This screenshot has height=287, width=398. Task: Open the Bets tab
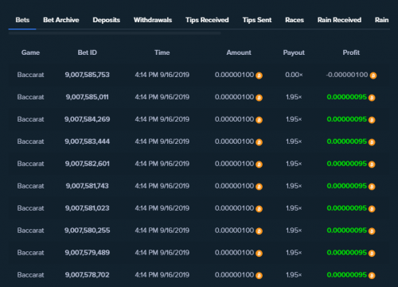[x=22, y=20]
